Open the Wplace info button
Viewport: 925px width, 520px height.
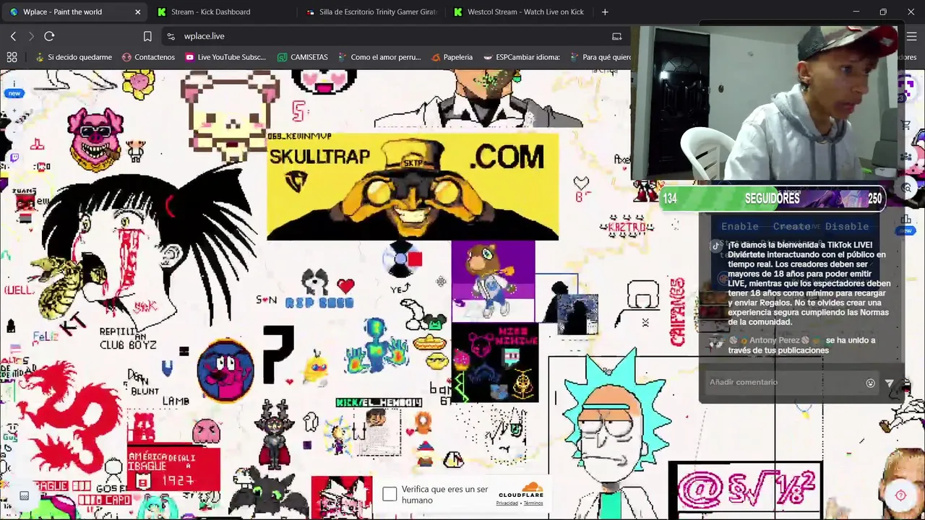[14, 84]
